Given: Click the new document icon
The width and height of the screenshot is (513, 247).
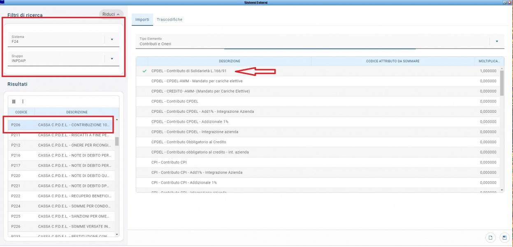Looking at the screenshot, I should [490, 238].
